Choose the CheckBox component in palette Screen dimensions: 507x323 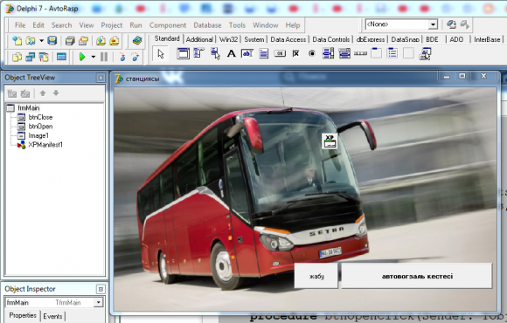pos(295,53)
